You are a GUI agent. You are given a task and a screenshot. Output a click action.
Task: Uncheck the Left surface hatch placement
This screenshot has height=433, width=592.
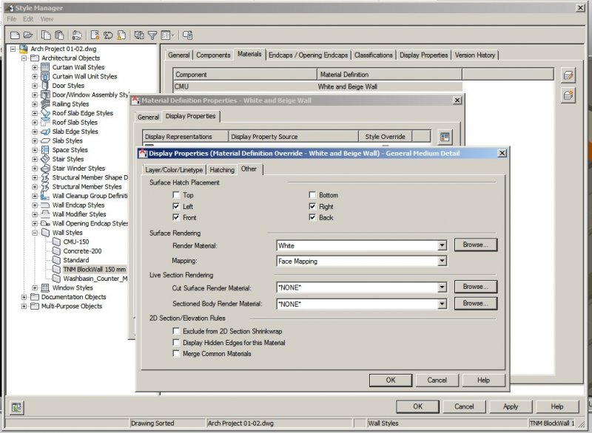[176, 207]
